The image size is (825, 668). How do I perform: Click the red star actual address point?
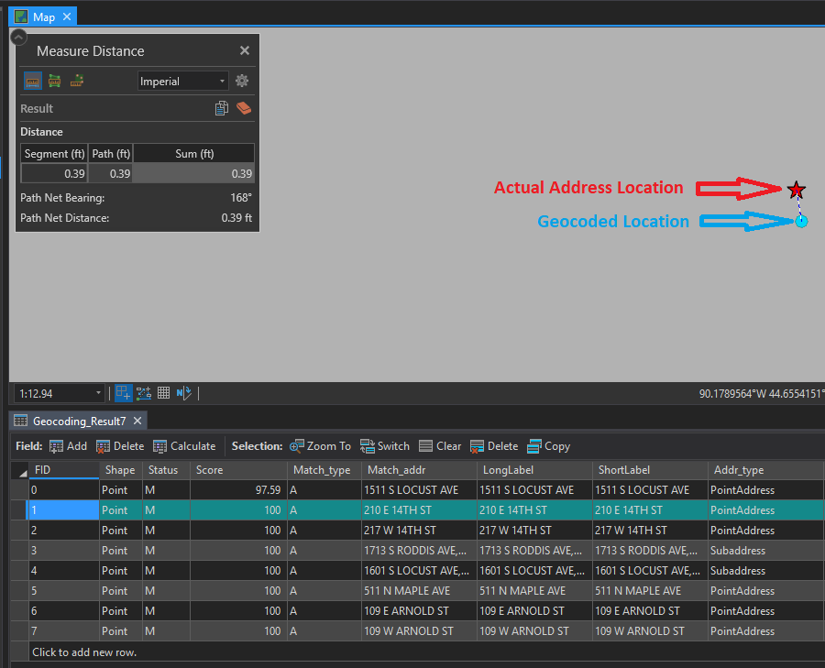[797, 190]
